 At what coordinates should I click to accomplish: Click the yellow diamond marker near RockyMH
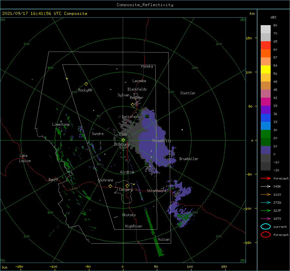click(x=86, y=84)
